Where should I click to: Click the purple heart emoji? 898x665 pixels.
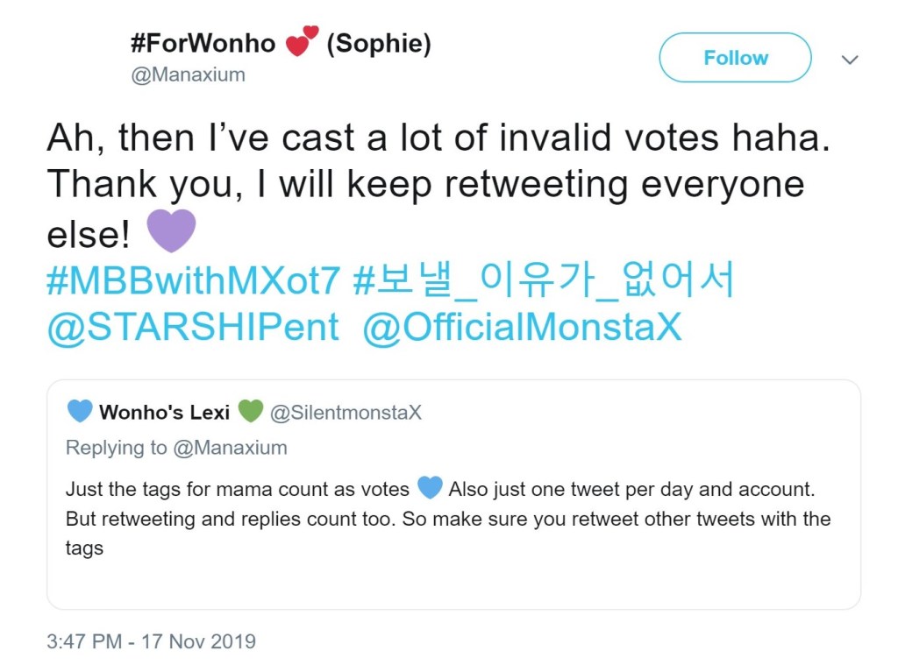coord(171,232)
